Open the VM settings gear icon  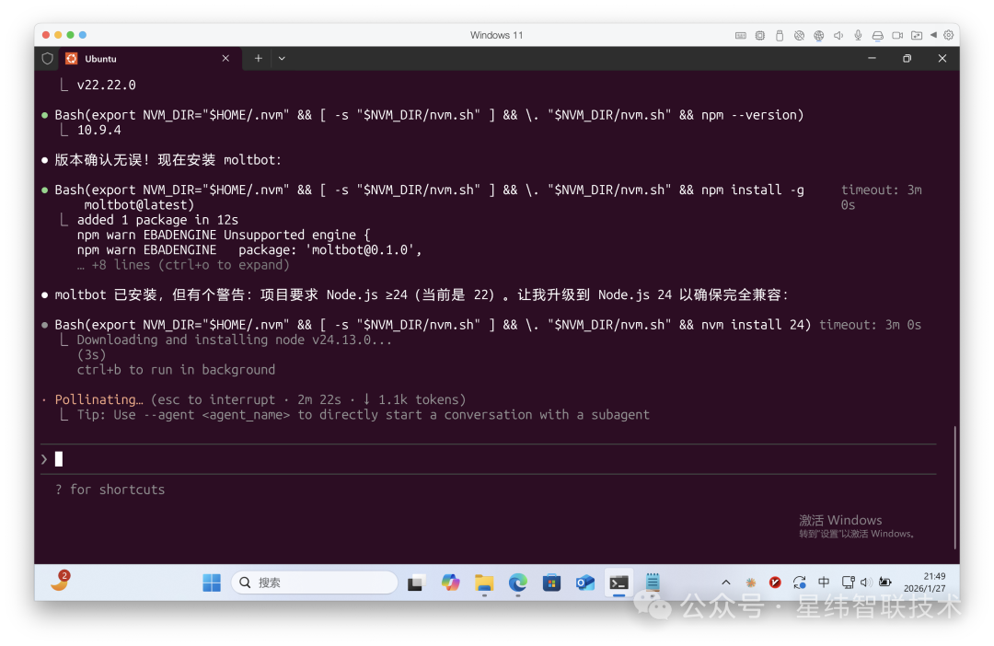(x=949, y=35)
